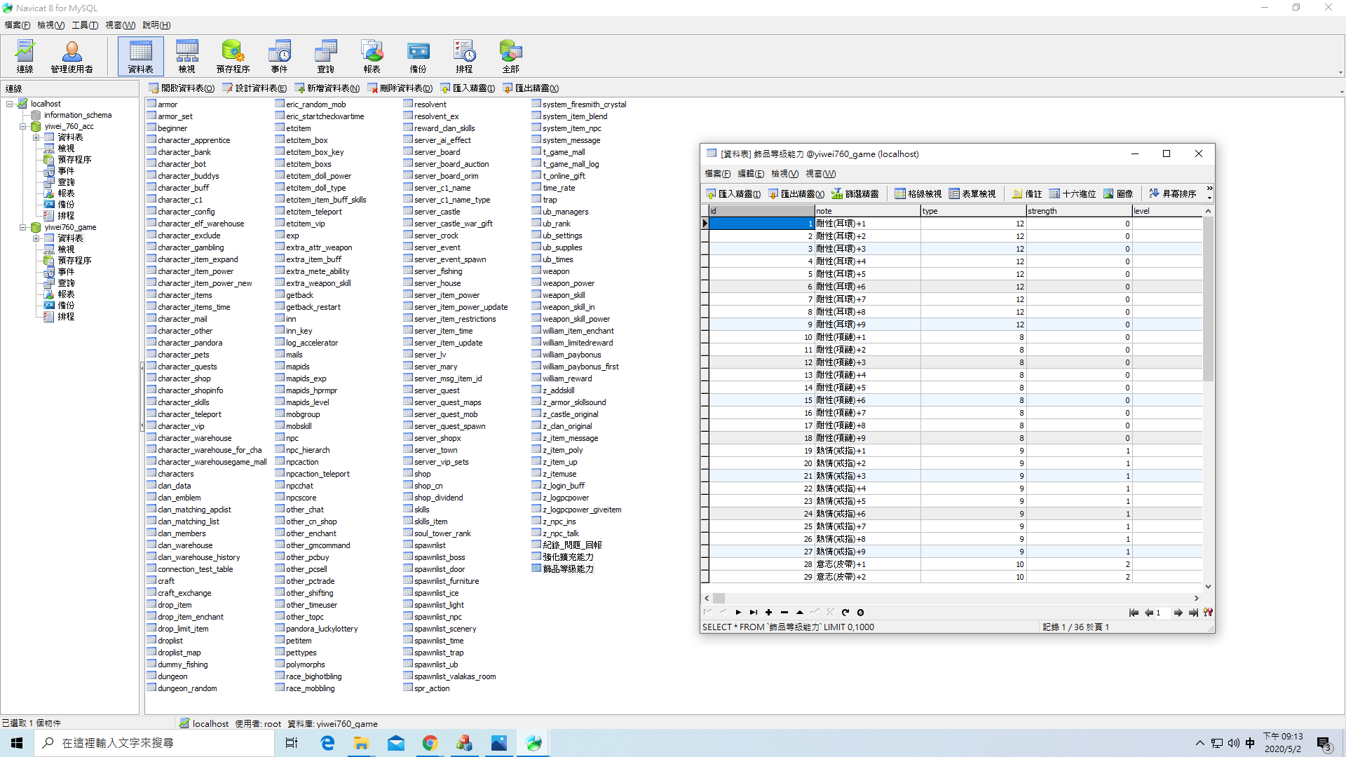Click the 全部 (All) toolbar icon
Screen dimensions: 1346x757
[x=510, y=57]
